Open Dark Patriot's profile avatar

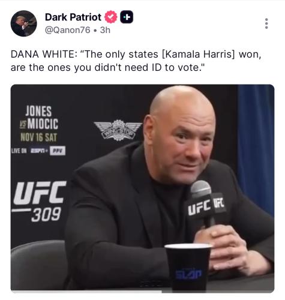[23, 23]
